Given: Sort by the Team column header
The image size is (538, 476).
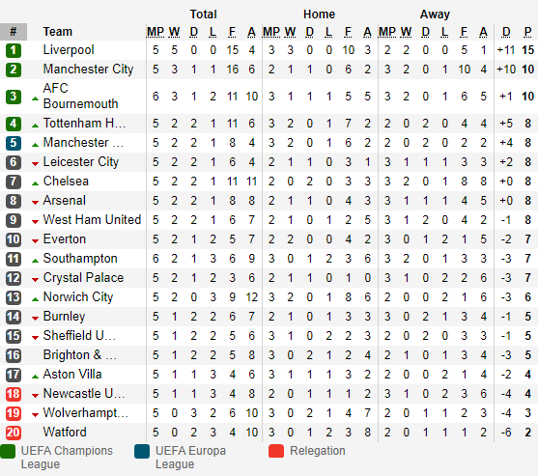Looking at the screenshot, I should point(58,32).
